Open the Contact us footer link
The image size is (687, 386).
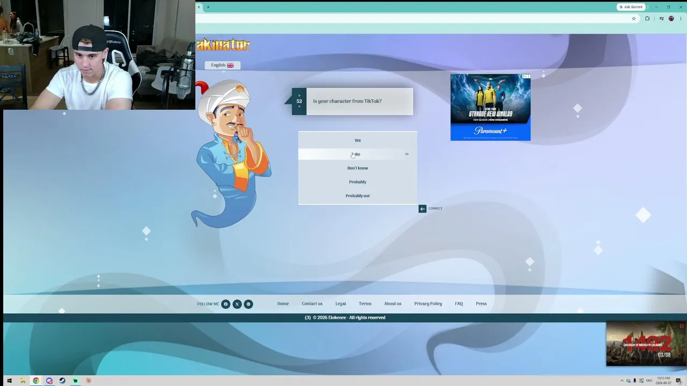[x=312, y=304]
